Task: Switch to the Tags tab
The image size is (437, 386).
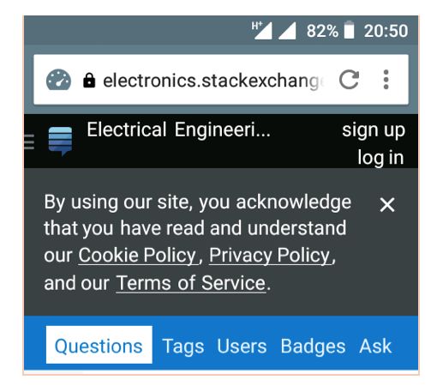Action: coord(183,347)
